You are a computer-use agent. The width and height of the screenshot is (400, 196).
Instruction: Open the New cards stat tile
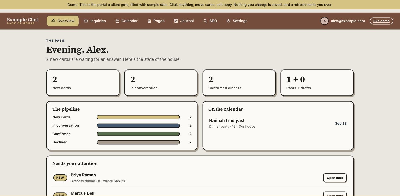coord(83,83)
